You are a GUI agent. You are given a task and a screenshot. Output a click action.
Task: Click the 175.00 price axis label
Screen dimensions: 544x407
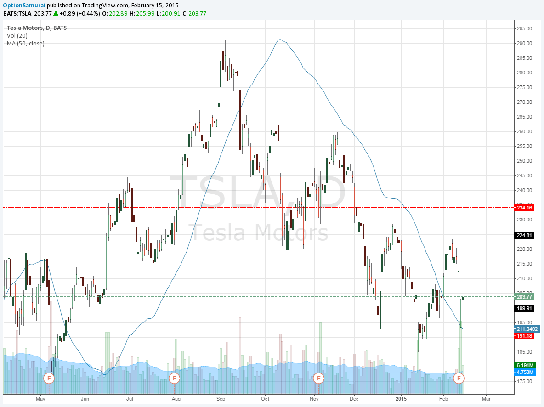pos(524,381)
